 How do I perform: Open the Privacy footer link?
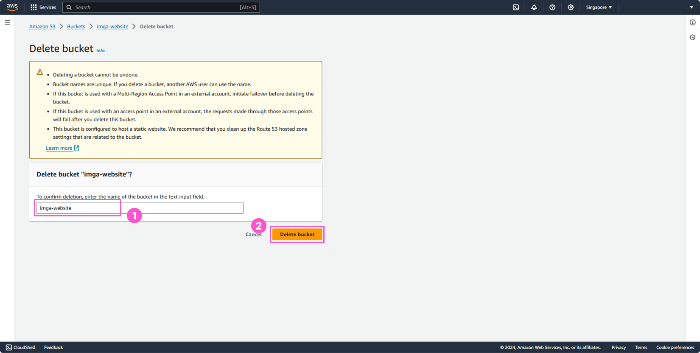tap(619, 347)
